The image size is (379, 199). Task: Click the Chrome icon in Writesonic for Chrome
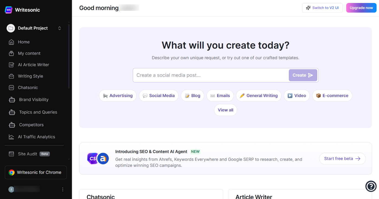[x=12, y=172]
